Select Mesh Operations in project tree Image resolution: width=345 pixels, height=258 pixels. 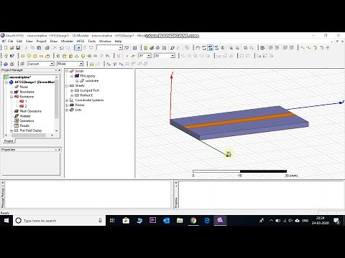coord(28,111)
